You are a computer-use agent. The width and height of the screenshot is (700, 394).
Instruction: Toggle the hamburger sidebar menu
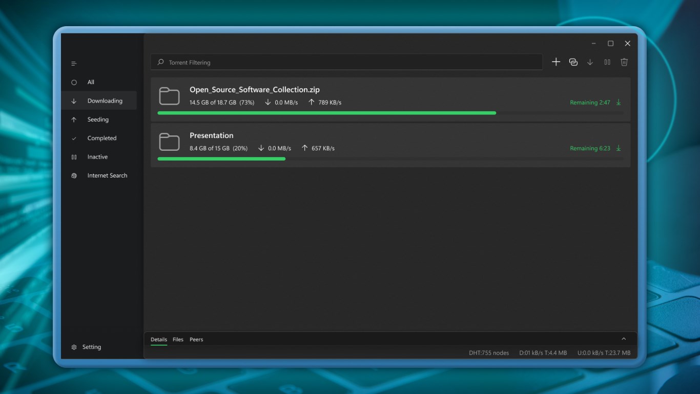[x=74, y=64]
